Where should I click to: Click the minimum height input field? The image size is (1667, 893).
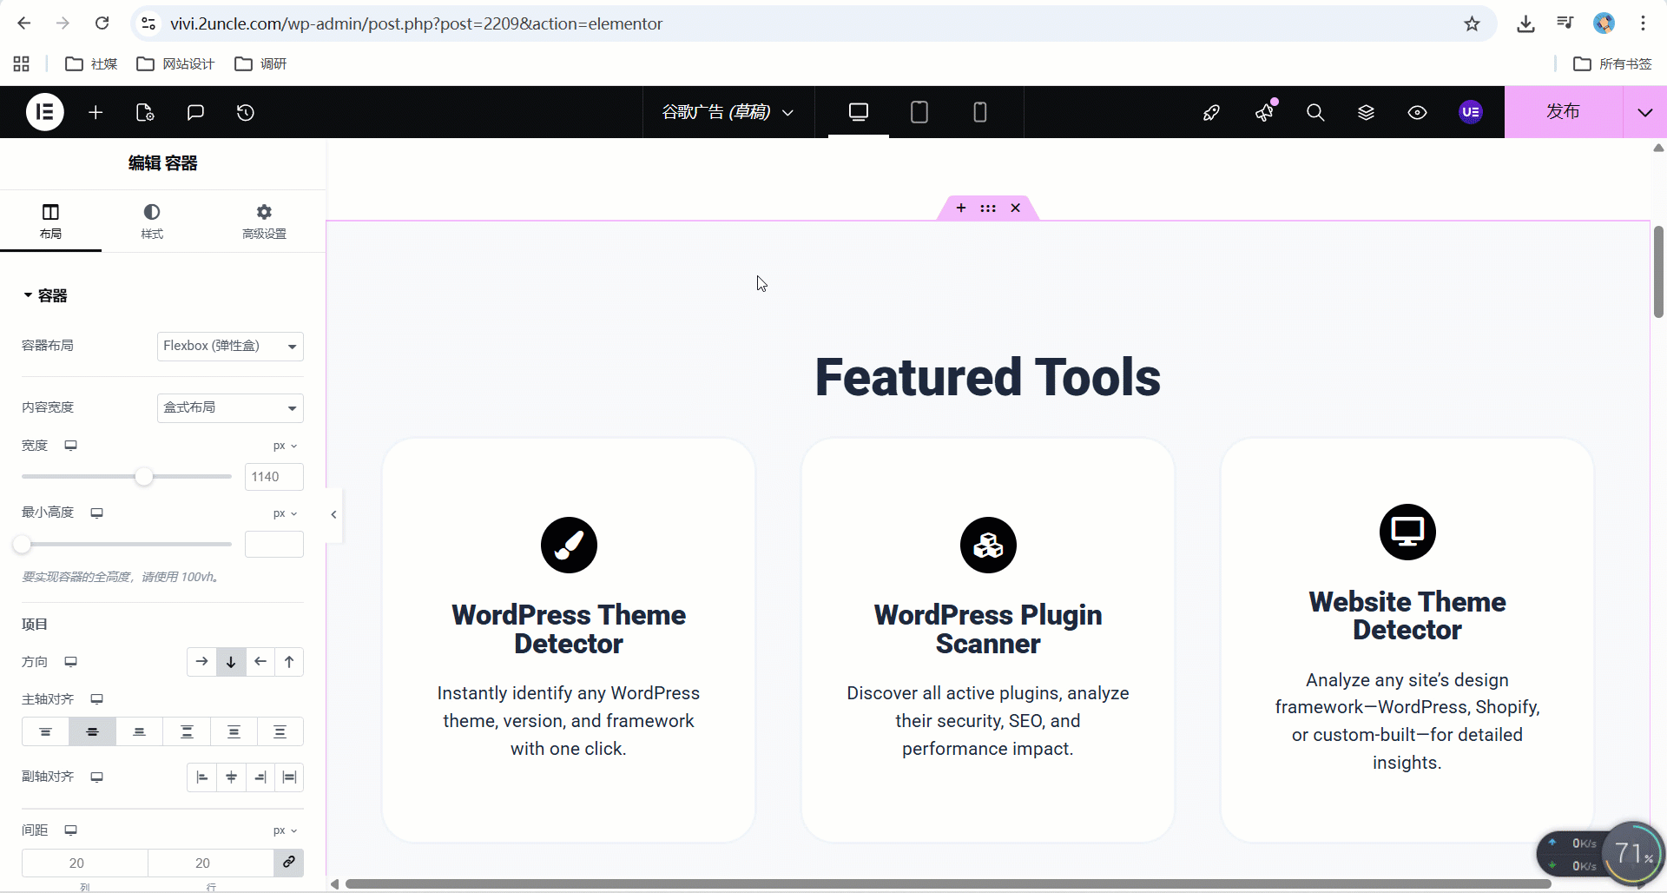click(273, 545)
